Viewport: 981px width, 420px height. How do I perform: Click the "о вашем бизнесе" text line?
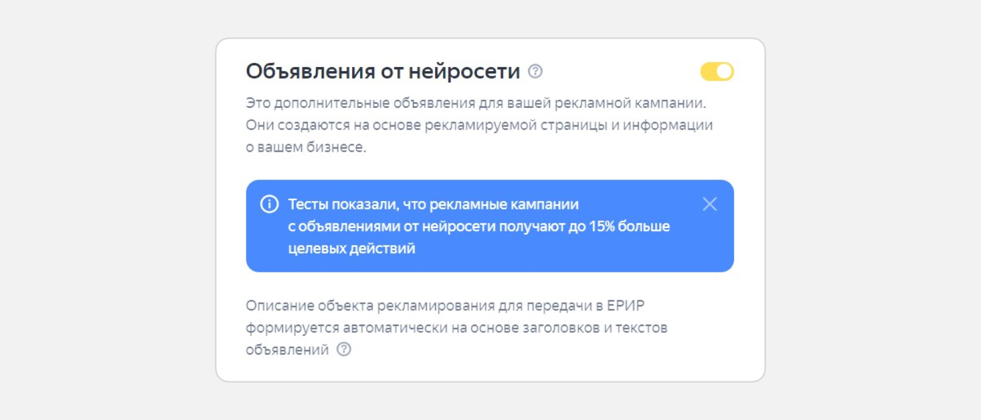point(306,147)
